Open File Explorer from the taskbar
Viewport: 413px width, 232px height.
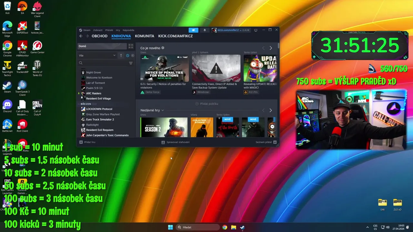tap(234, 227)
